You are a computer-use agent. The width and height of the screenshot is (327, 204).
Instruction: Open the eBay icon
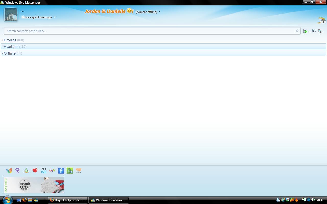[52, 170]
